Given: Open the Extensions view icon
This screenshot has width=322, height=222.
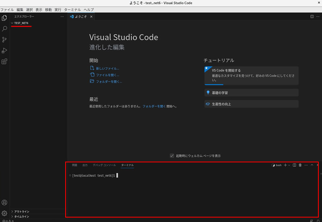Looking at the screenshot, I should [4, 61].
